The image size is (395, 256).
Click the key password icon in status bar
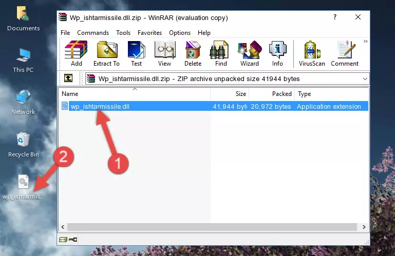pos(73,240)
